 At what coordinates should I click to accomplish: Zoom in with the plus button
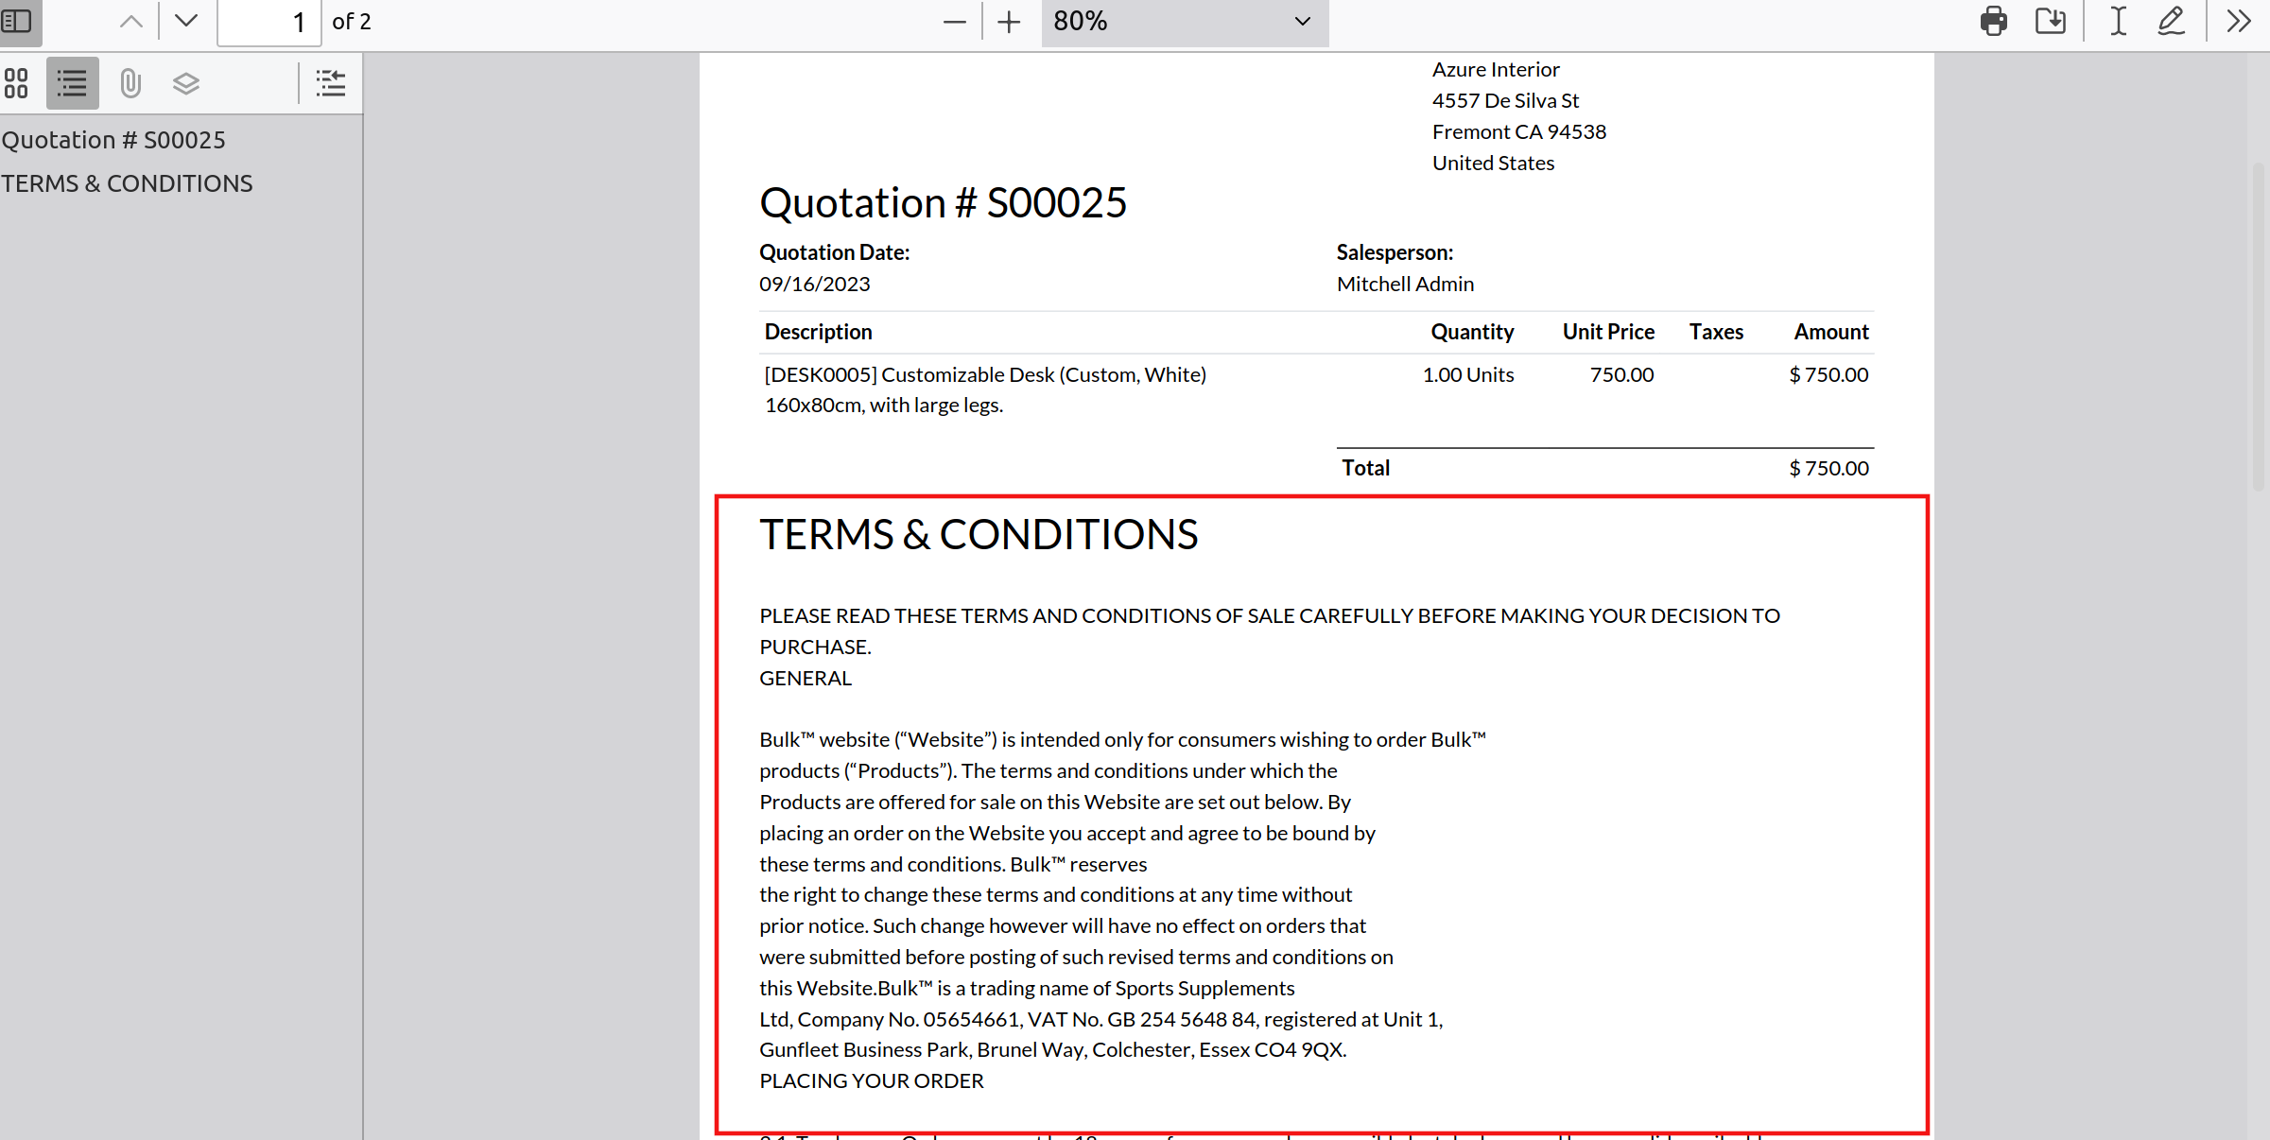tap(1009, 22)
